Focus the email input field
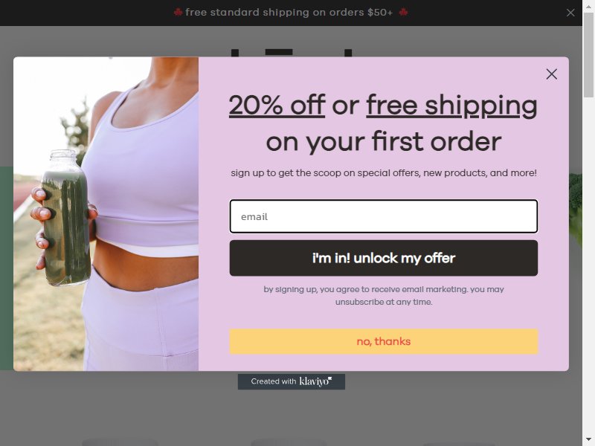The image size is (595, 446). click(x=384, y=216)
